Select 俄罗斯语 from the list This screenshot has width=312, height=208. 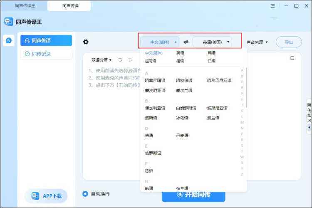[153, 153]
